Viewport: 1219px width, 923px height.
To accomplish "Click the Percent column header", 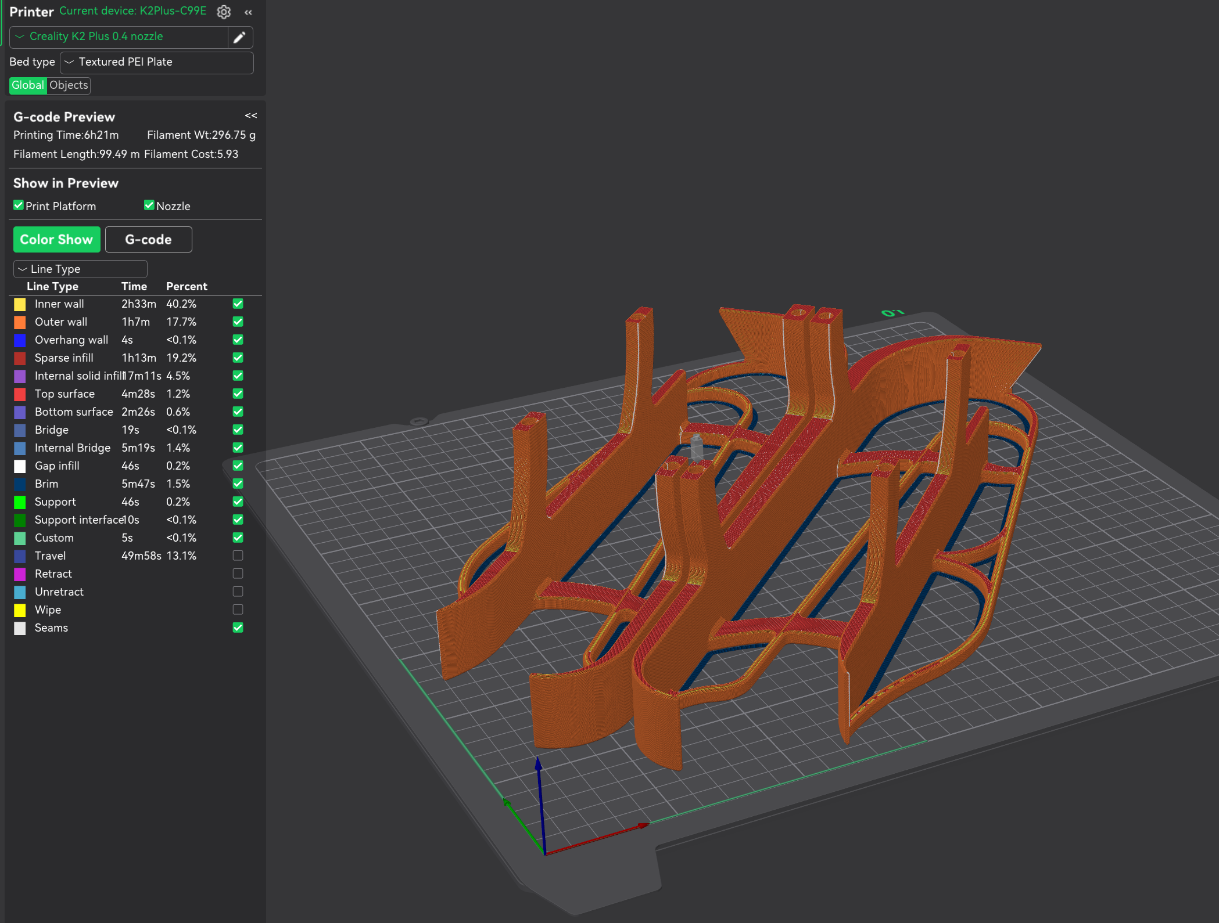I will (187, 286).
